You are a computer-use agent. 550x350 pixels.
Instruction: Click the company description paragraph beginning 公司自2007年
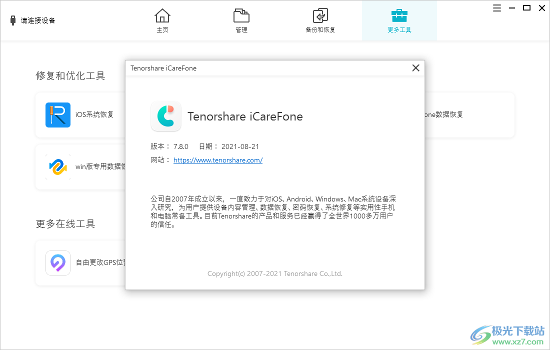(273, 212)
